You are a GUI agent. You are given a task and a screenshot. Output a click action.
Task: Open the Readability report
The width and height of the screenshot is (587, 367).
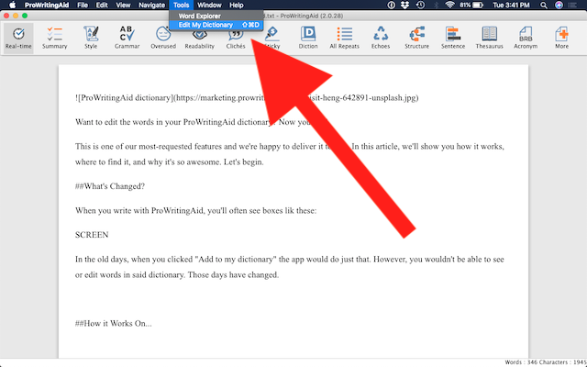click(200, 39)
